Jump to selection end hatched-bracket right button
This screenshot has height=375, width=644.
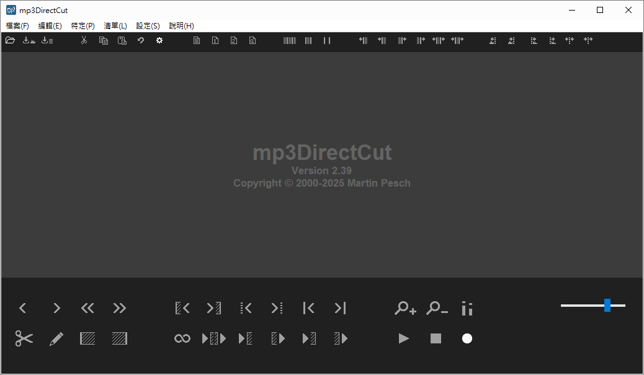[214, 308]
